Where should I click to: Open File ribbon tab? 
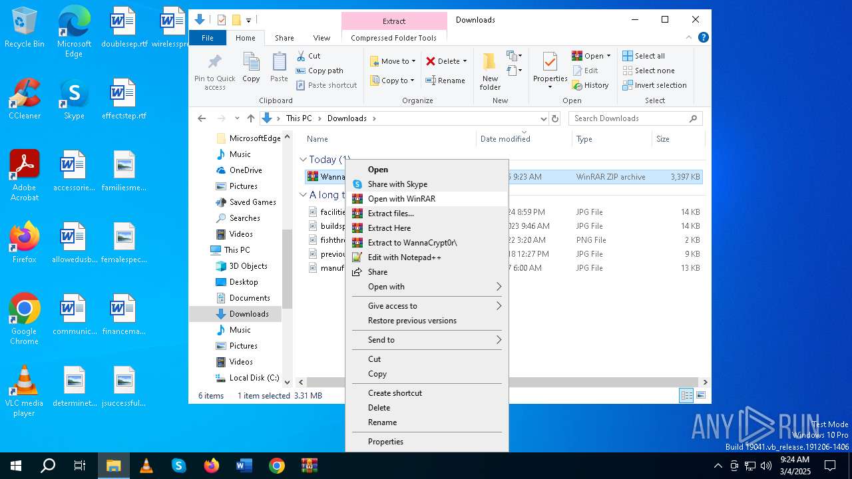coord(208,38)
